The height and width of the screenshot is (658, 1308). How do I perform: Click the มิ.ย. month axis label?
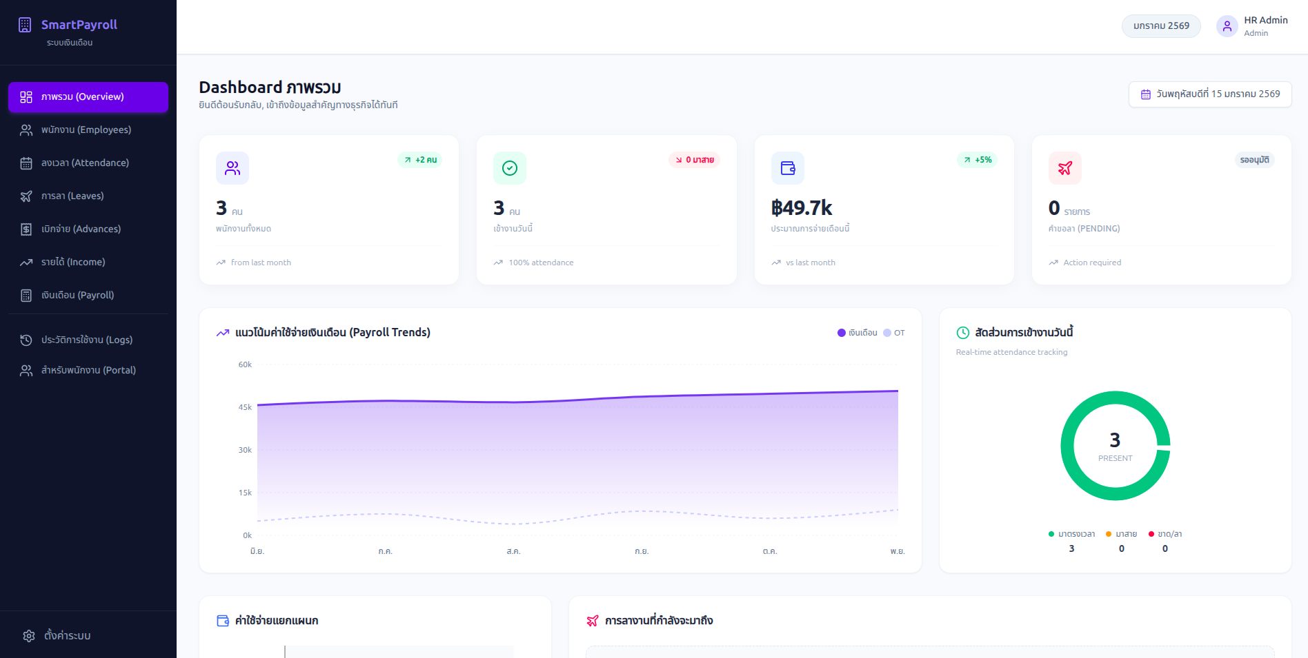coord(257,551)
